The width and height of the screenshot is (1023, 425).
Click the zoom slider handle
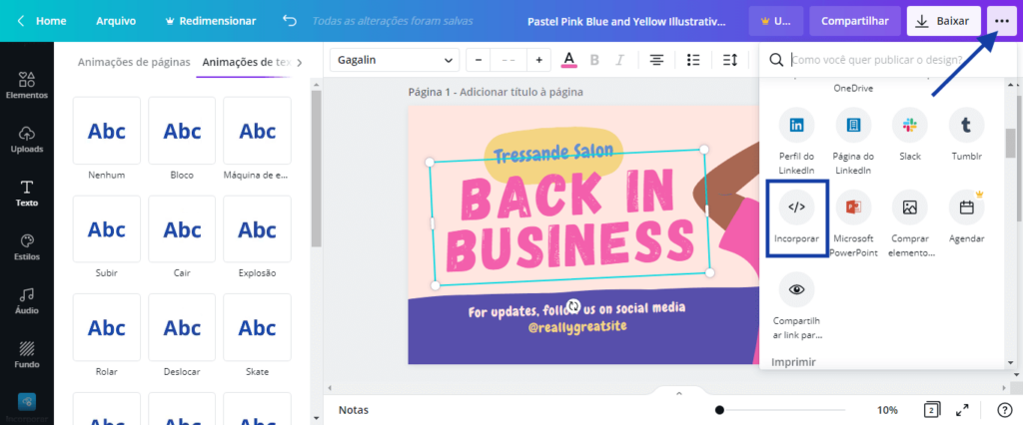[x=719, y=410]
